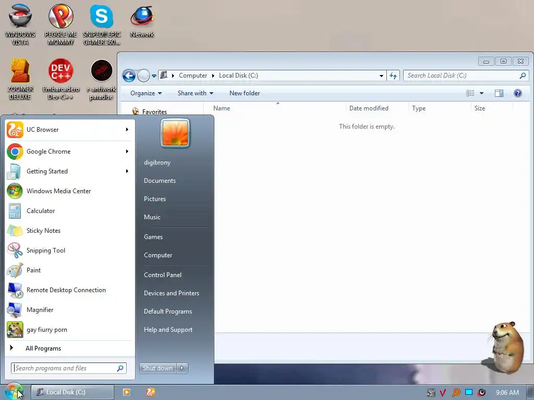534x400 pixels.
Task: Open Help and Support link
Action: [168, 330]
